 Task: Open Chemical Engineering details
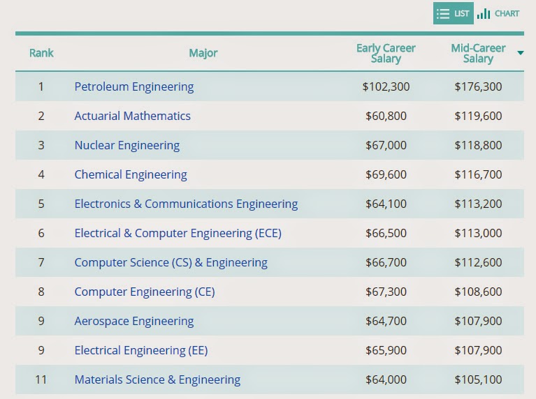tap(131, 175)
